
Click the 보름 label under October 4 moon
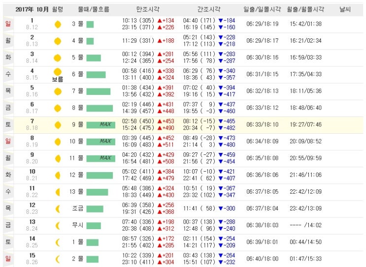[58, 80]
